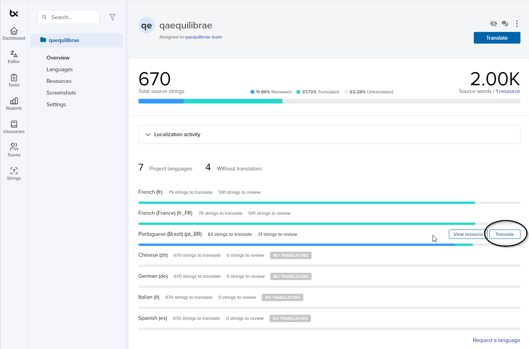This screenshot has height=349, width=529.
Task: Open the Resources section
Action: (x=59, y=81)
